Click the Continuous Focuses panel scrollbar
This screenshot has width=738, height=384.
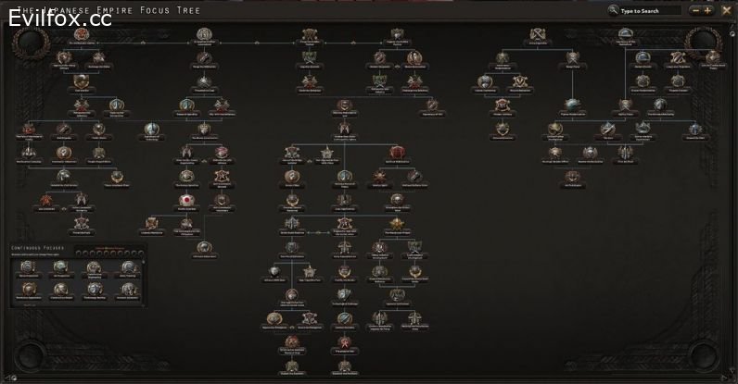[x=144, y=282]
